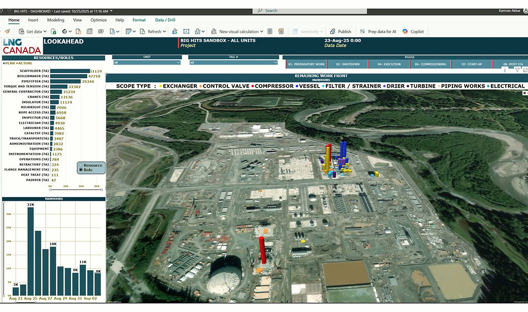Click the Get data database icon
528x312 pixels.
(x=21, y=31)
